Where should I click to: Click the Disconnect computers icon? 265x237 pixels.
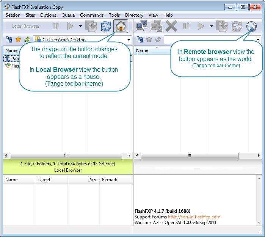coord(156,26)
